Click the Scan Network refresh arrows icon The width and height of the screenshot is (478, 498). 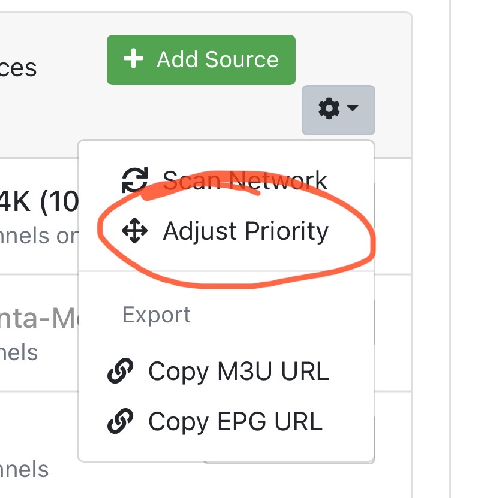coord(135,180)
